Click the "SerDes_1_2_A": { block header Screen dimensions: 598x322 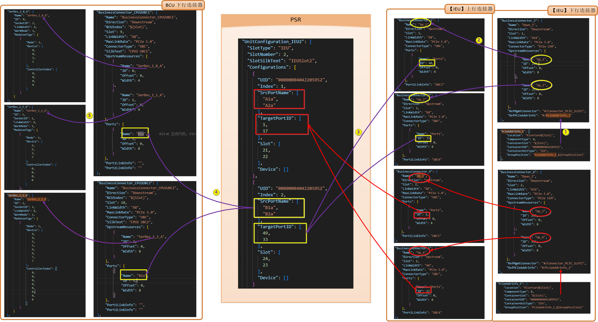(x=20, y=195)
